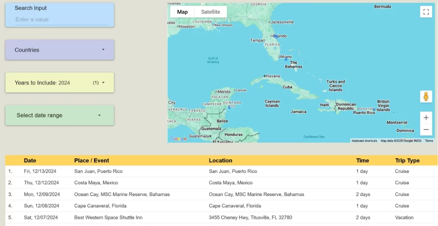Click Ocean Cay place entry in row 3
The height and width of the screenshot is (226, 438).
coord(122,194)
